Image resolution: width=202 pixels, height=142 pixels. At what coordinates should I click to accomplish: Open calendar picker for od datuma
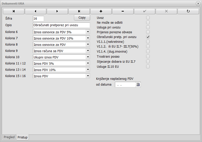pyautogui.click(x=138, y=85)
